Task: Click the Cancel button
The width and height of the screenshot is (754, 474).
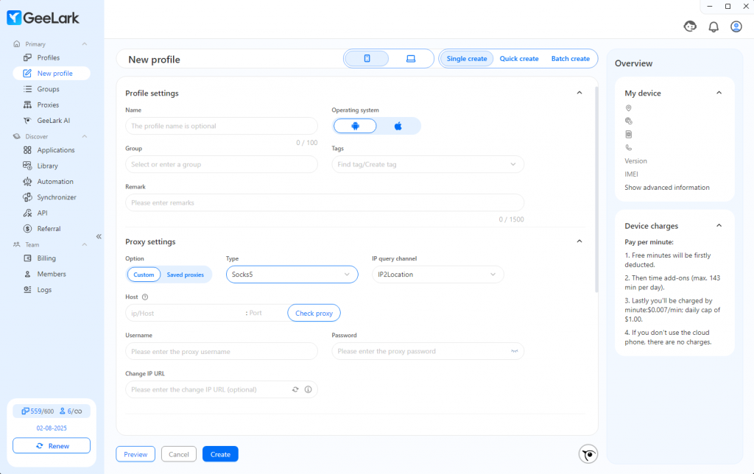Action: point(179,454)
